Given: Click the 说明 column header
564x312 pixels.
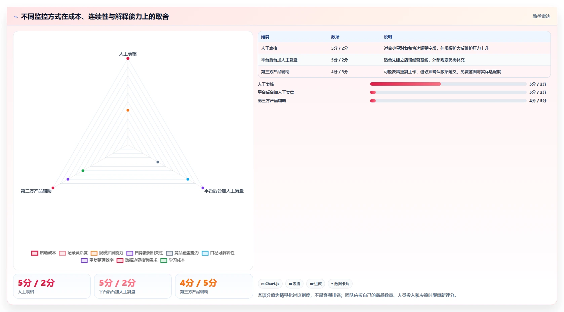Looking at the screenshot, I should pyautogui.click(x=388, y=37).
